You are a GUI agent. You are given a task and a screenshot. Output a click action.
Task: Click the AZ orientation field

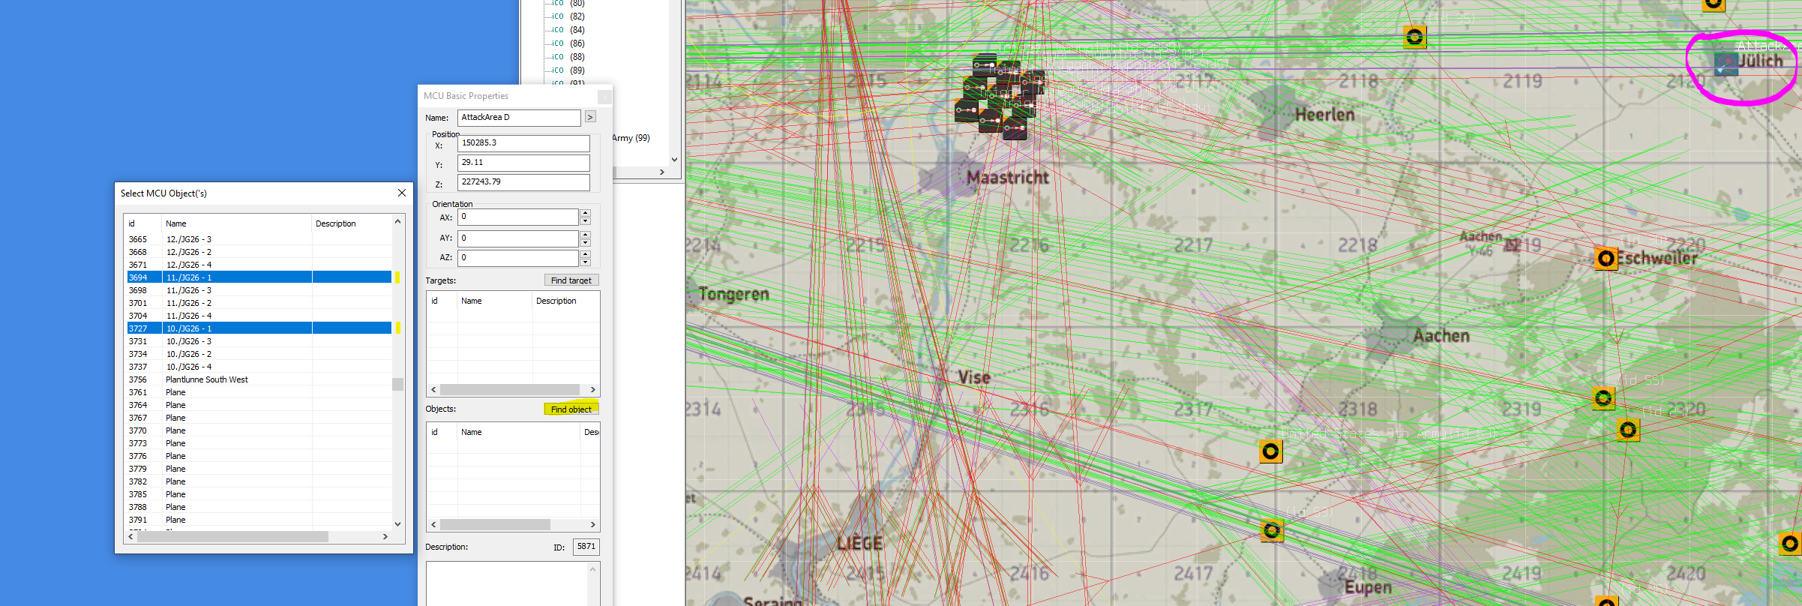point(518,257)
